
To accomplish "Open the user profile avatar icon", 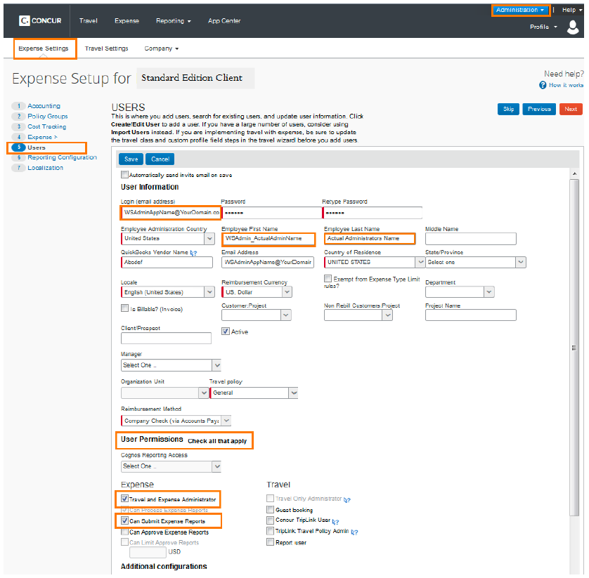I will [572, 27].
